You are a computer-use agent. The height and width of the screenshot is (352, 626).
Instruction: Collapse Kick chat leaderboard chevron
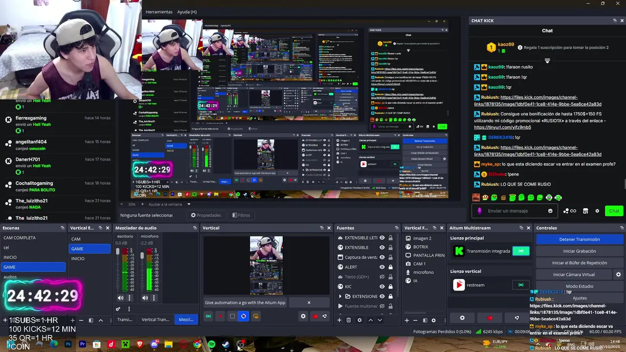[x=547, y=61]
